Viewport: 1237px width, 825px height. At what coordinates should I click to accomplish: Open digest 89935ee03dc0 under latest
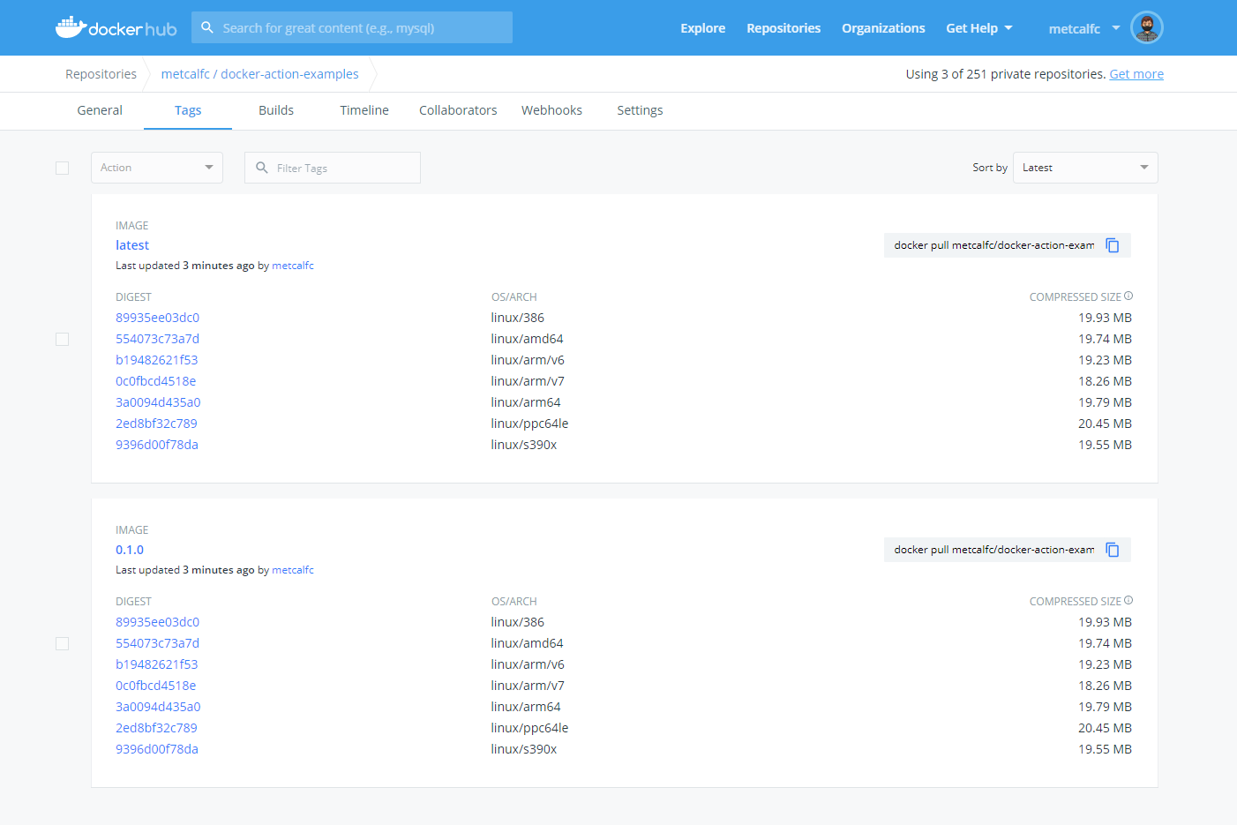(157, 318)
